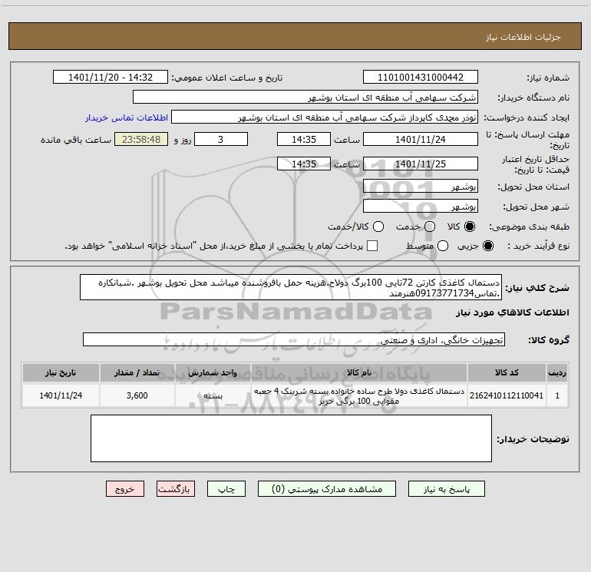Click the announcement date field 1401/11/20 - 14:32

[x=111, y=78]
